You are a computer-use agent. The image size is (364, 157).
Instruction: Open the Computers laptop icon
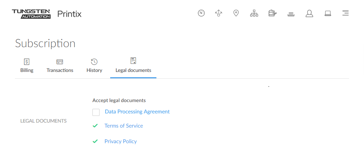tap(328, 13)
